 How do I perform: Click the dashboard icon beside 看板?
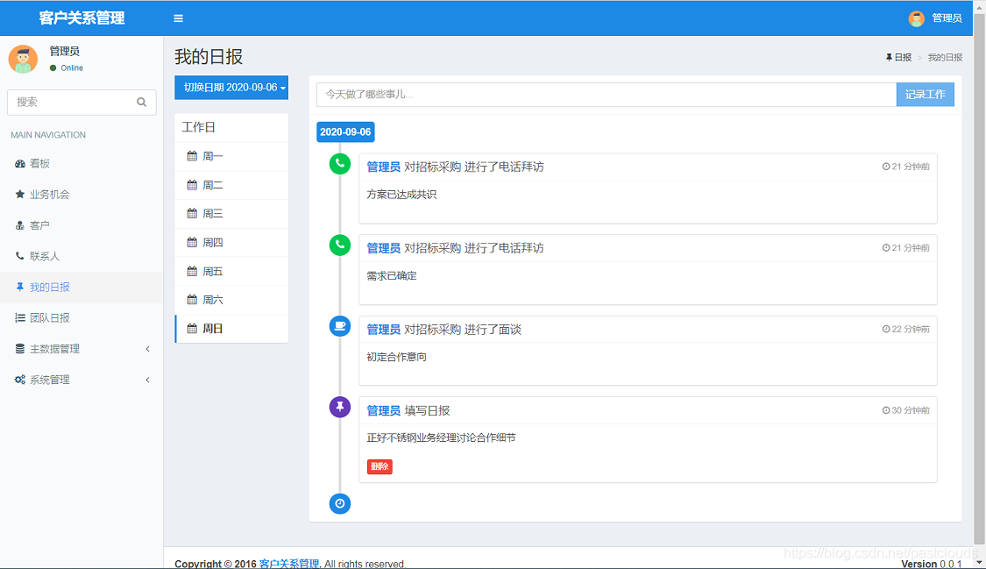(x=20, y=163)
